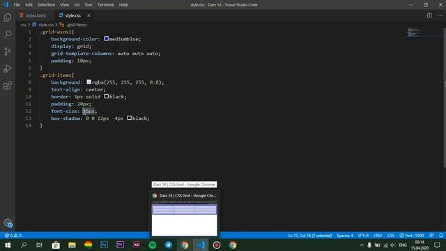Change the CSS language mode
The image size is (446, 251).
point(391,236)
